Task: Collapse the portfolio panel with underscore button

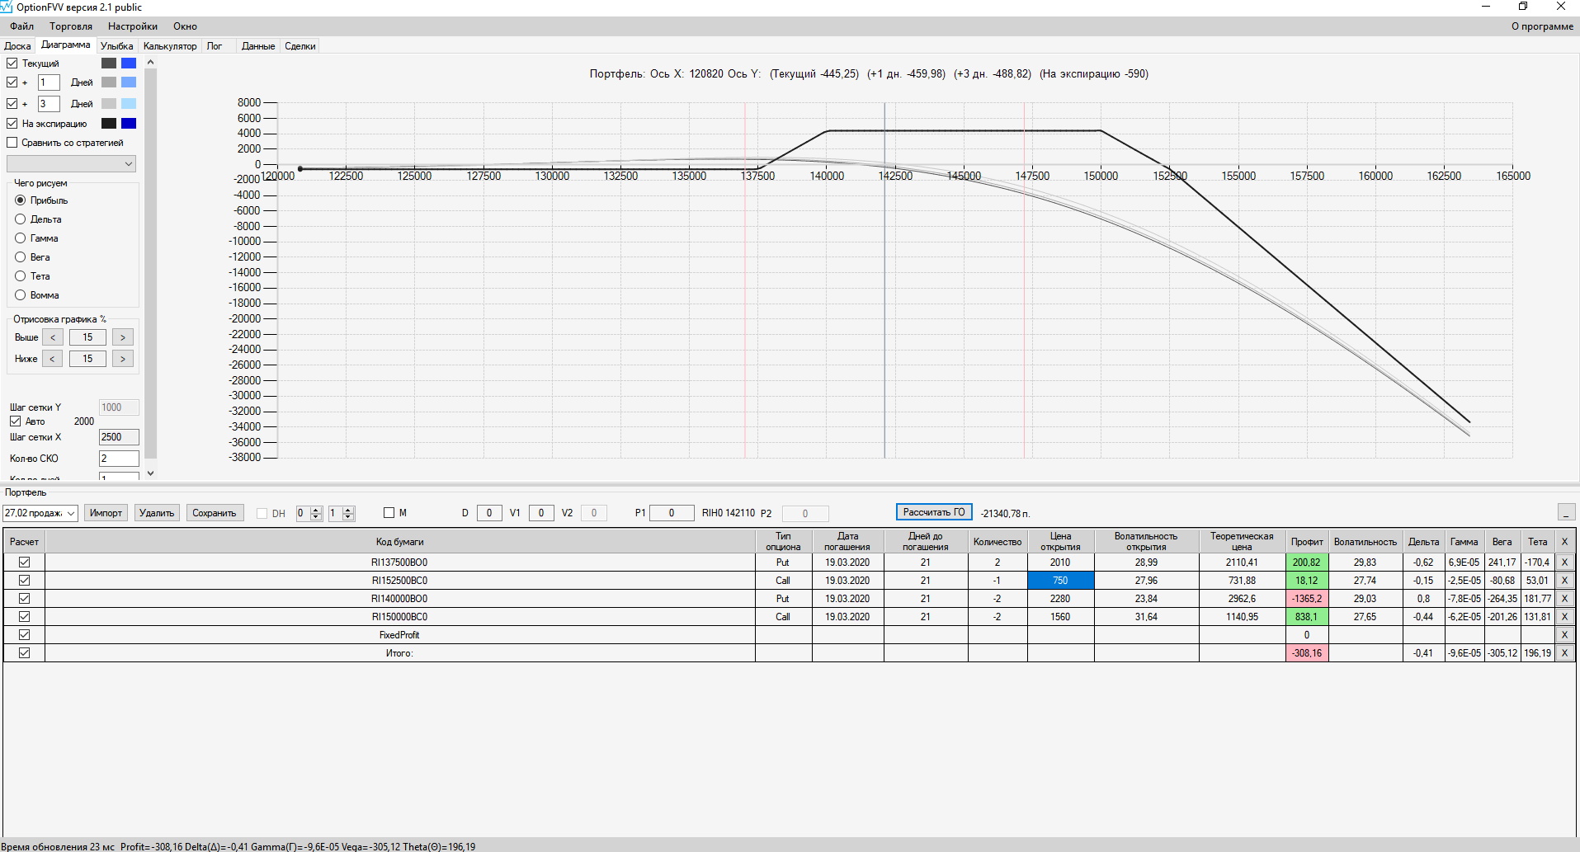Action: coord(1566,512)
